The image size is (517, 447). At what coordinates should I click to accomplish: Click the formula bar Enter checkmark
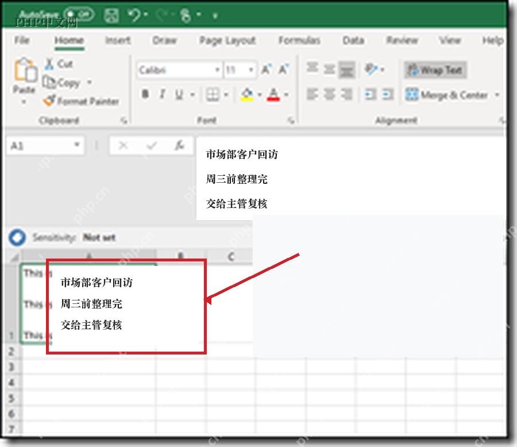152,145
